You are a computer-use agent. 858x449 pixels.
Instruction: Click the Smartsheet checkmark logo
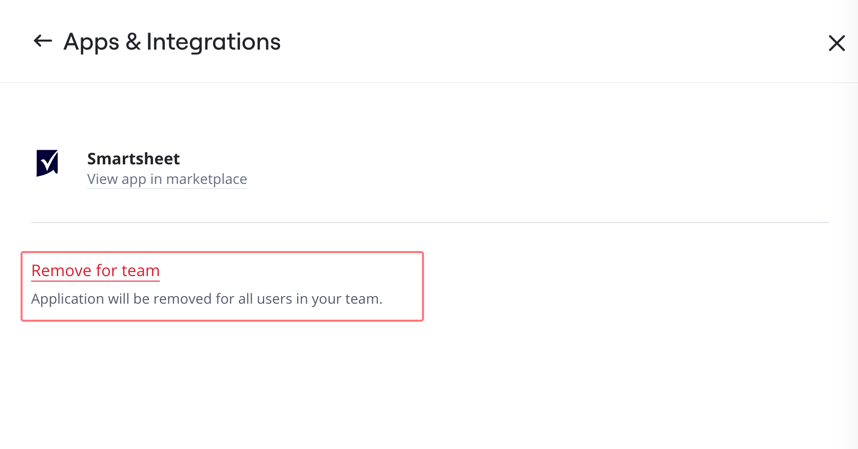[x=47, y=163]
